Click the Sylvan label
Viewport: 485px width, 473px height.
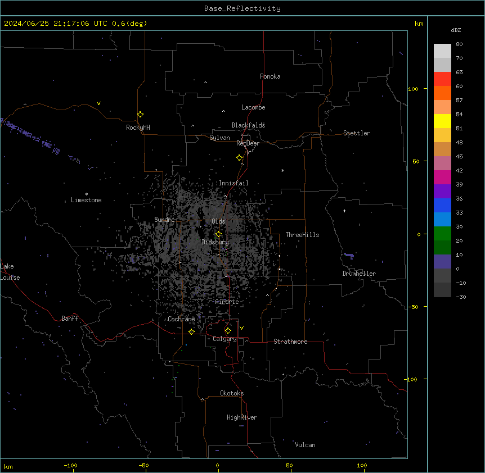click(219, 138)
